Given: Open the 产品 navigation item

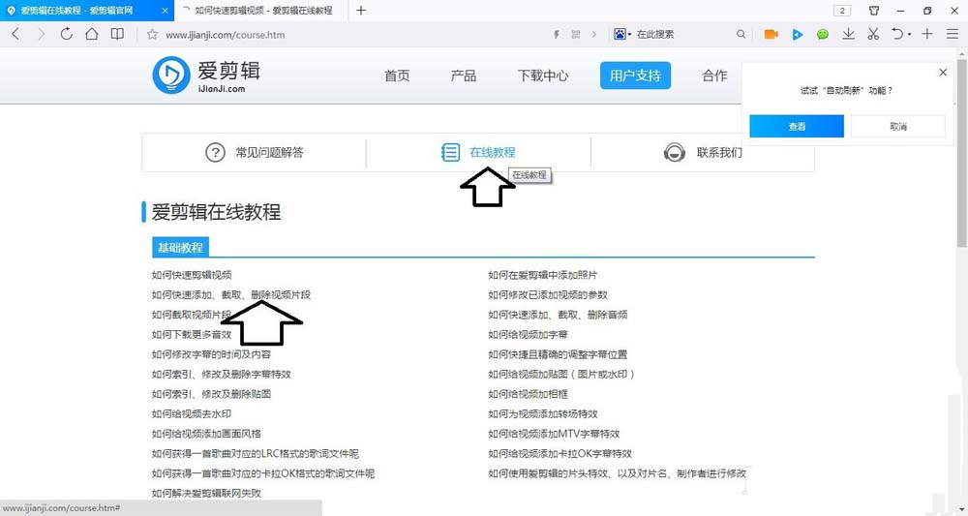Looking at the screenshot, I should coord(463,76).
